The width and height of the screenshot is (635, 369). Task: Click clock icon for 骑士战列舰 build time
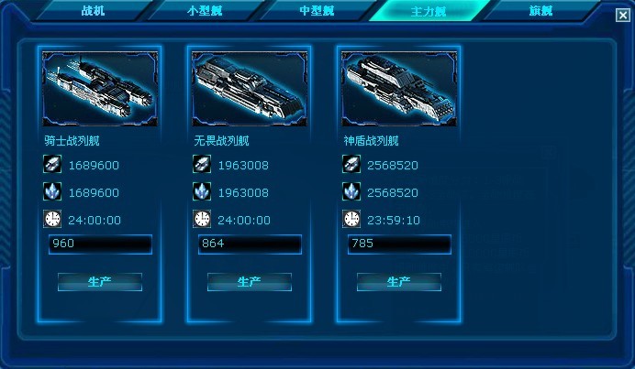point(52,219)
